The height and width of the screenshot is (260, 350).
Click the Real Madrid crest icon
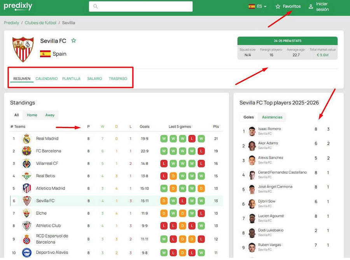point(26,139)
